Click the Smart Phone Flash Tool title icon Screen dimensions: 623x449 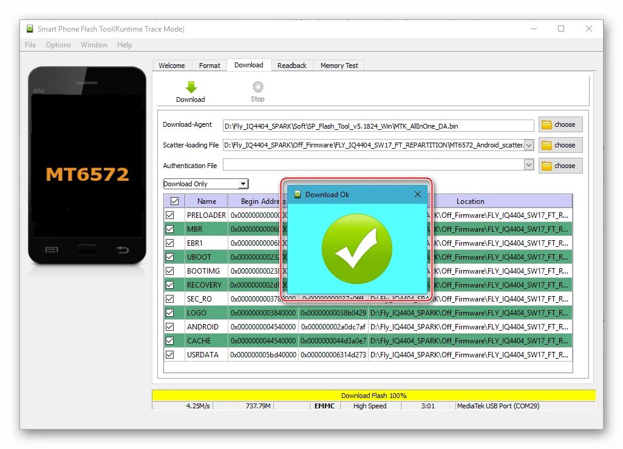click(30, 29)
